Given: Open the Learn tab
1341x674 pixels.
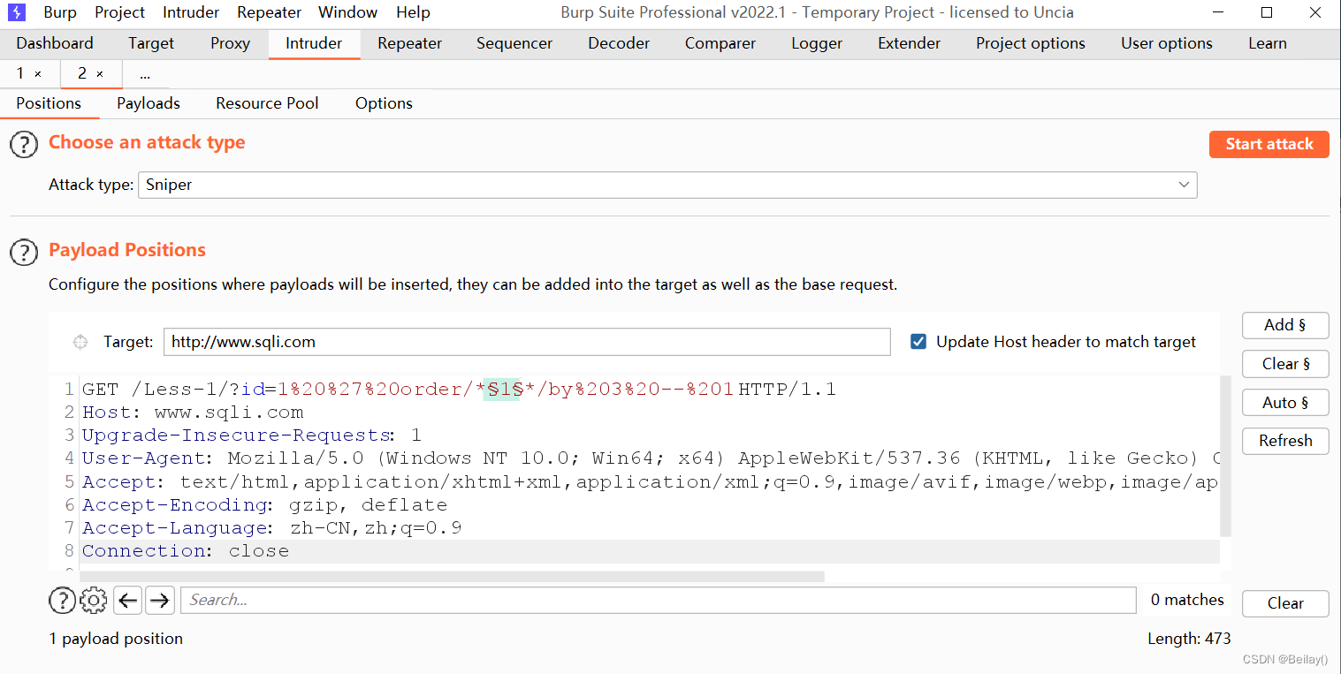Looking at the screenshot, I should [1268, 43].
